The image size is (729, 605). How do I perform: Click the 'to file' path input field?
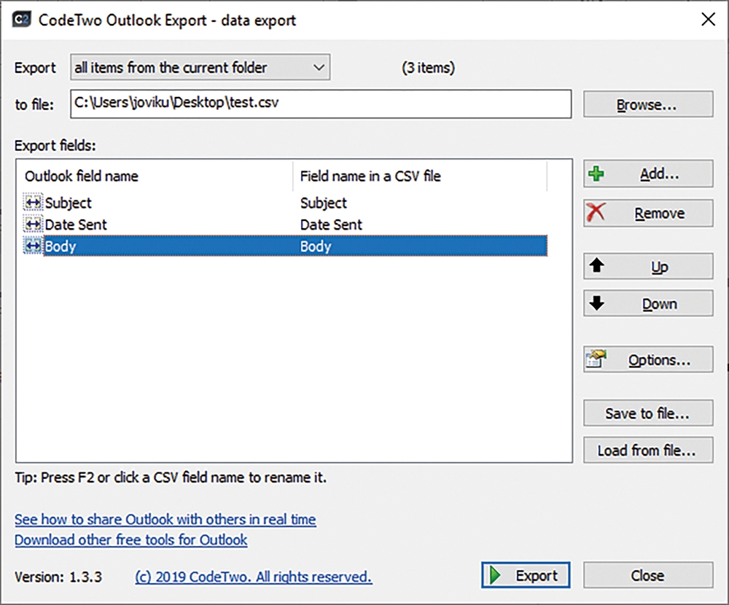click(321, 104)
